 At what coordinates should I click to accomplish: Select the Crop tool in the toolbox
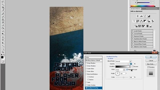[3, 7]
